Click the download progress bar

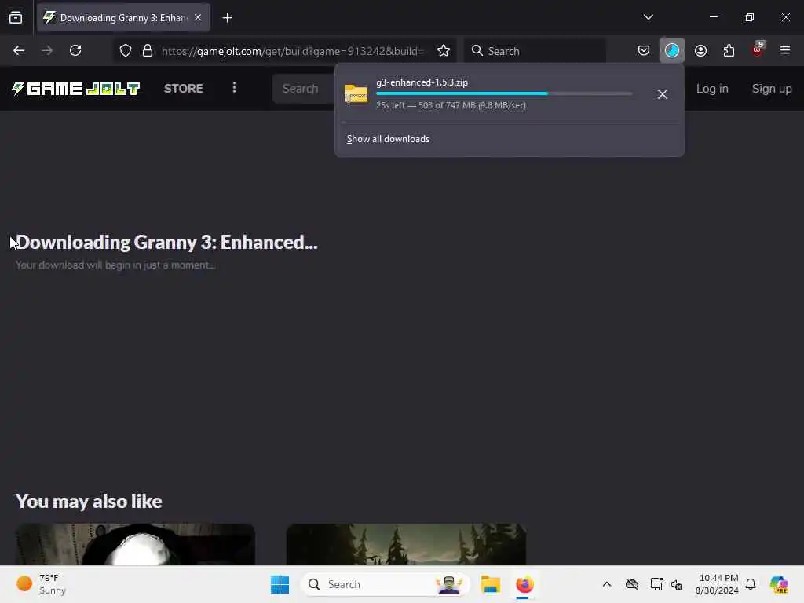click(504, 93)
